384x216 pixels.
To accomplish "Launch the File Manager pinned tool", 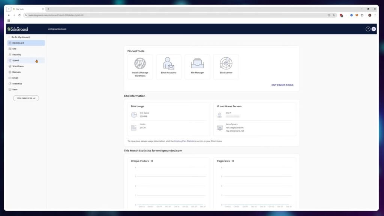I will coord(197,67).
